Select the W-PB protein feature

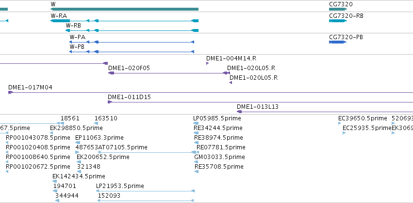tap(132, 52)
